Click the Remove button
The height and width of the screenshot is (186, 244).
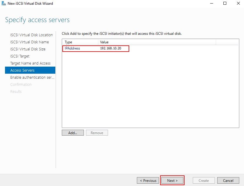(x=97, y=133)
